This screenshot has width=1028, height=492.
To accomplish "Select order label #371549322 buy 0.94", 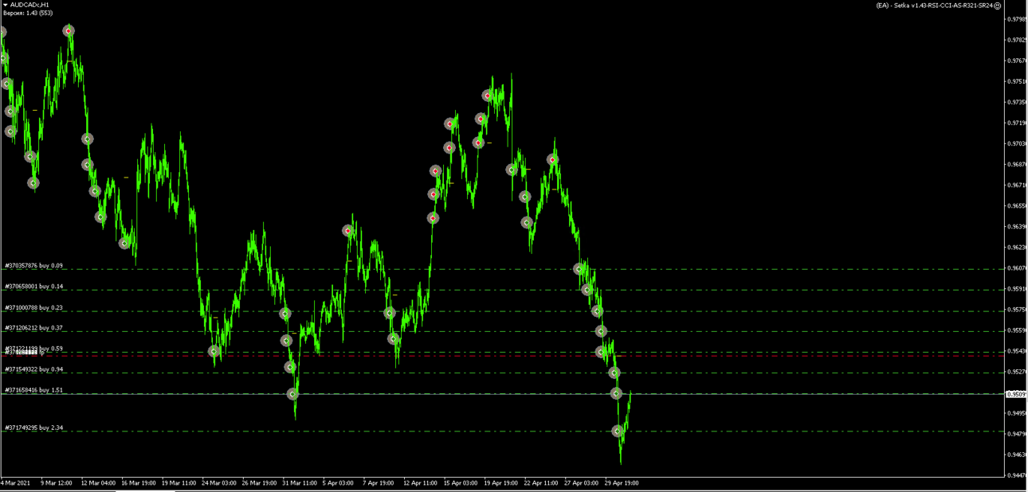I will [34, 369].
